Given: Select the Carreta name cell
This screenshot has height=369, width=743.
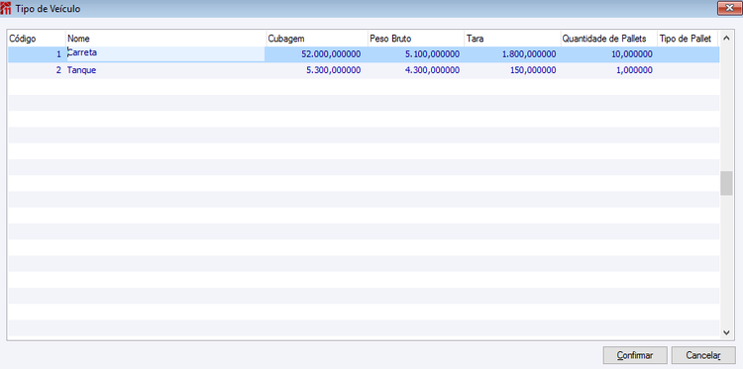Looking at the screenshot, I should click(165, 54).
